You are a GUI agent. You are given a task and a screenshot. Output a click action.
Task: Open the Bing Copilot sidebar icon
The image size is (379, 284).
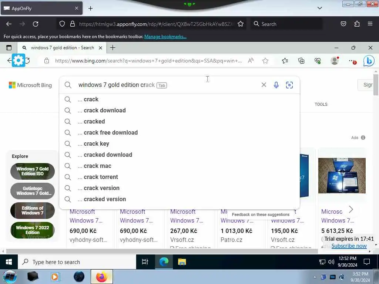369,61
